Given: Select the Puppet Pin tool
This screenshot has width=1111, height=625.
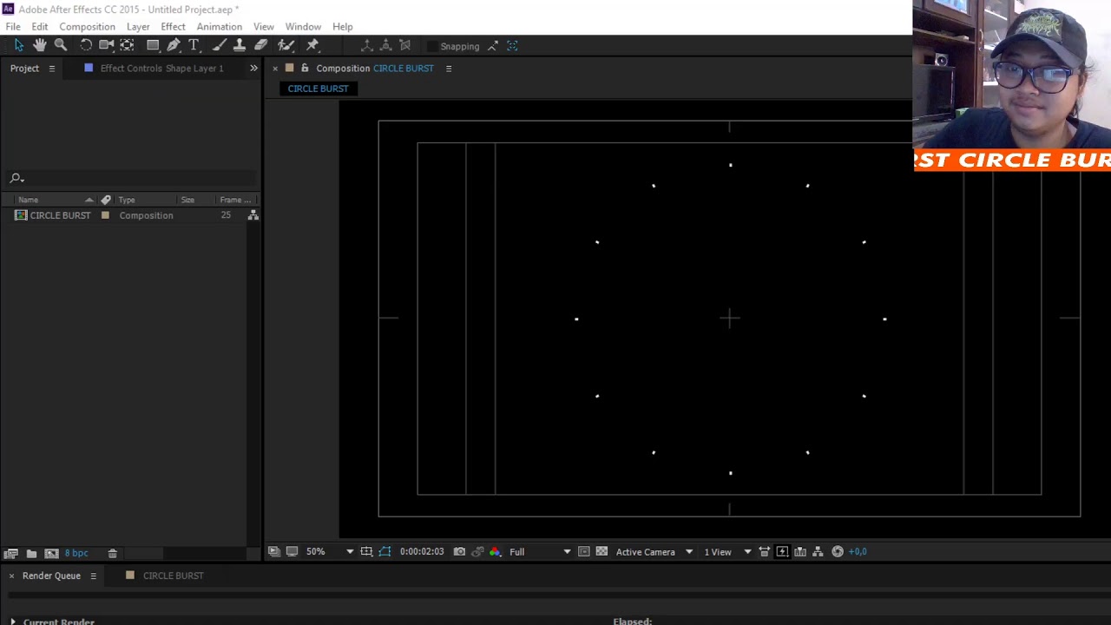Looking at the screenshot, I should click(312, 45).
